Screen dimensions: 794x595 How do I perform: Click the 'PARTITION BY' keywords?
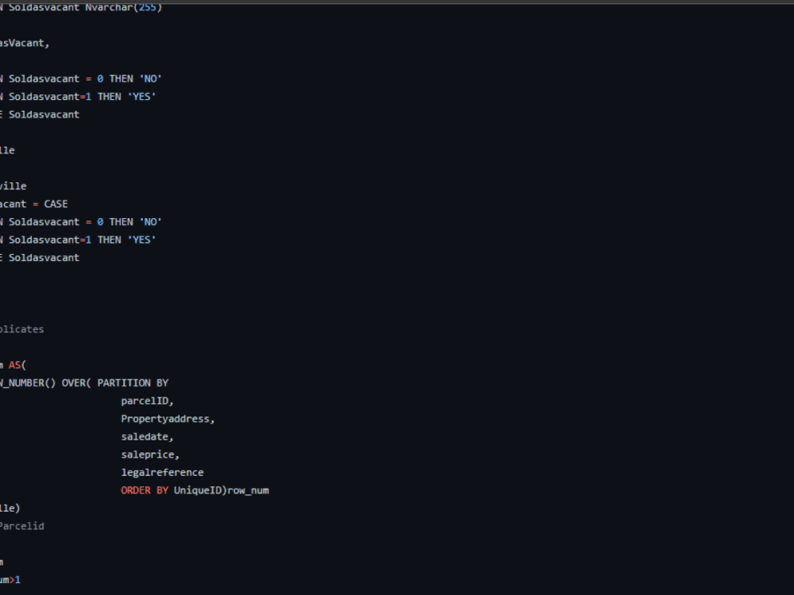[x=133, y=383]
